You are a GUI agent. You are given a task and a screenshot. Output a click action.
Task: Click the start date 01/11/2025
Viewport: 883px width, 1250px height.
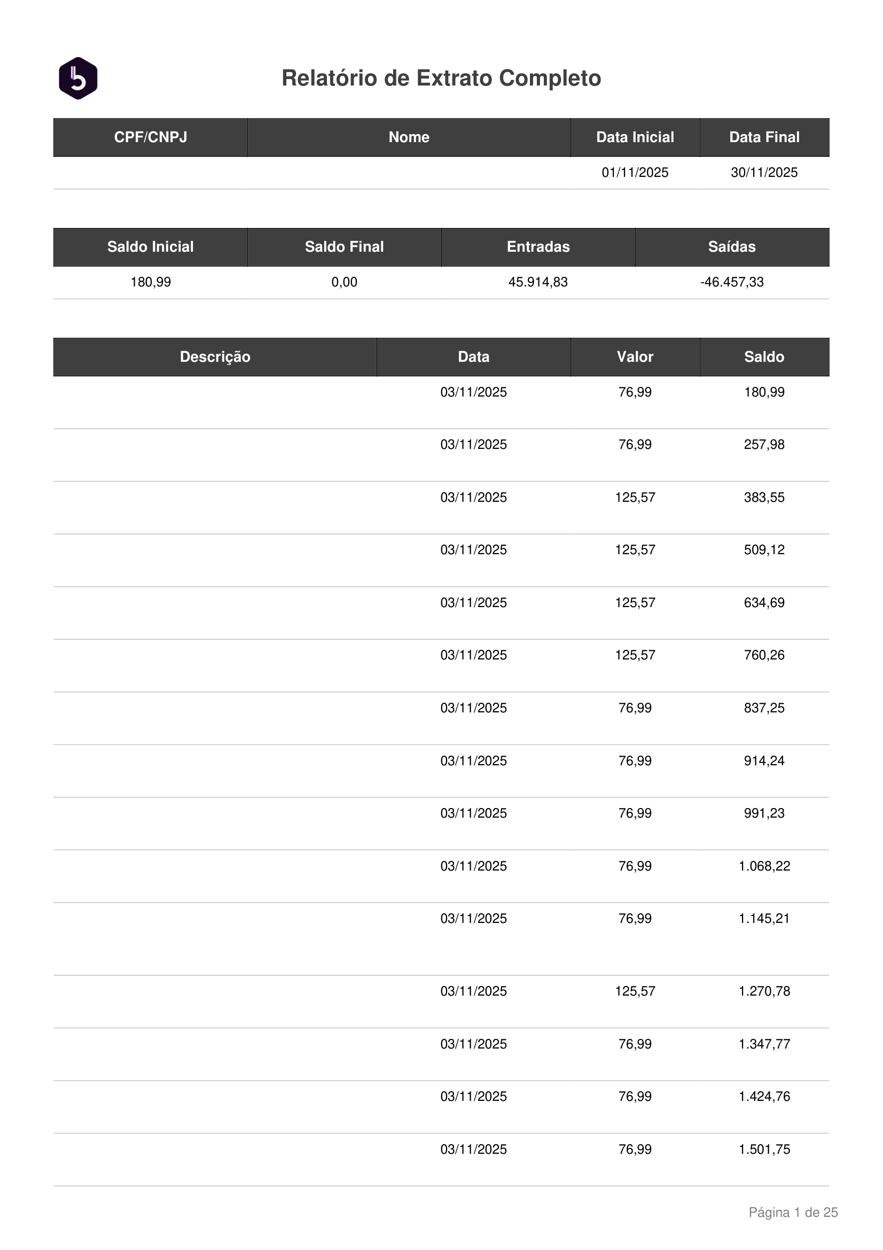coord(635,173)
